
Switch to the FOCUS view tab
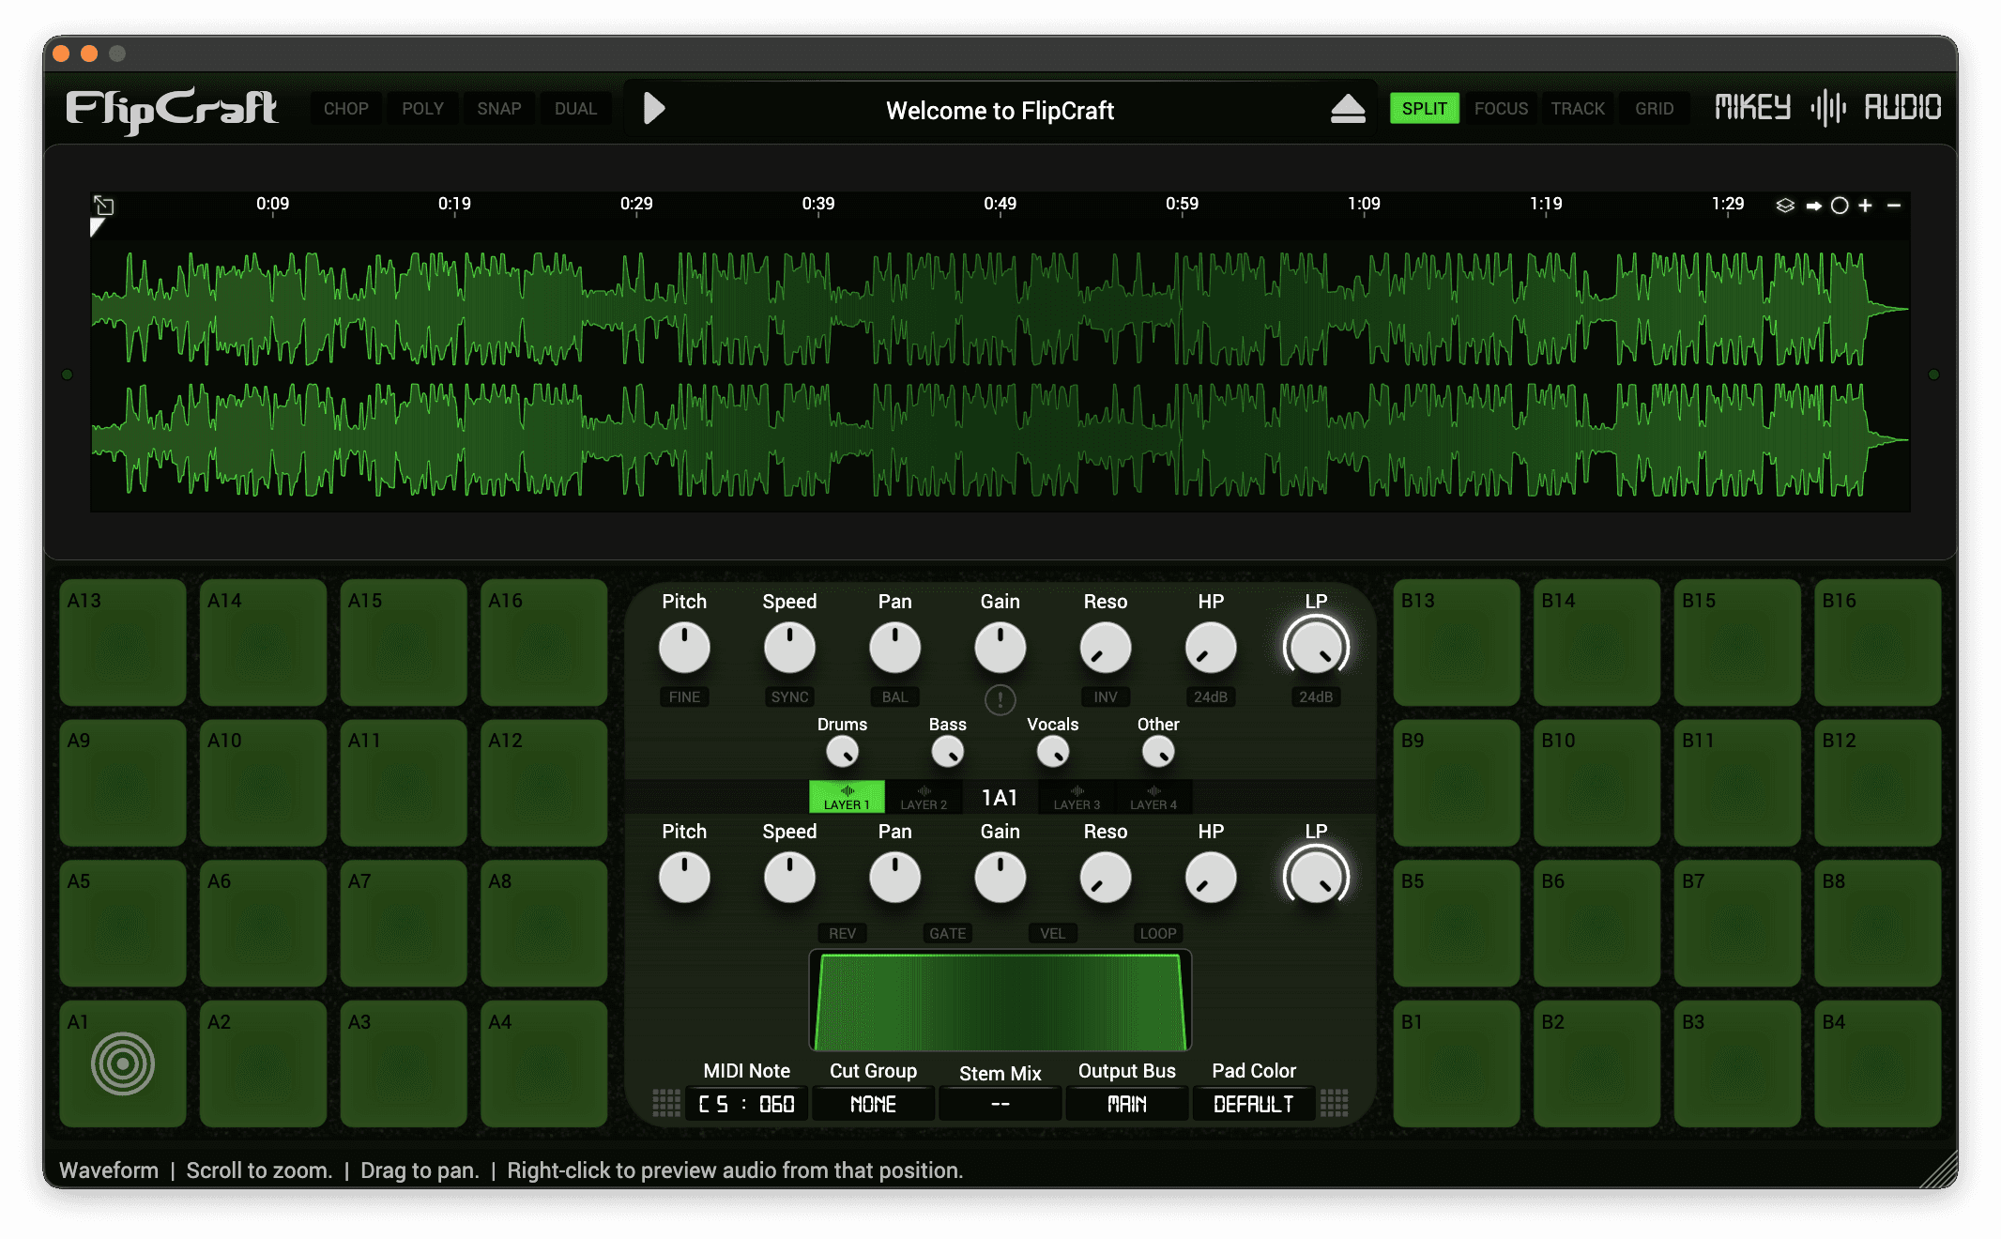[1501, 109]
